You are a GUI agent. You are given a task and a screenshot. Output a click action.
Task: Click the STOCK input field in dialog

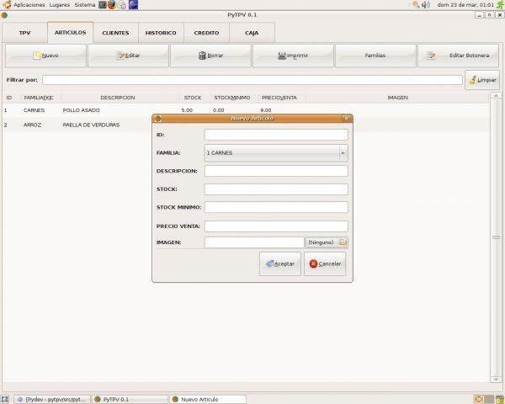point(276,189)
